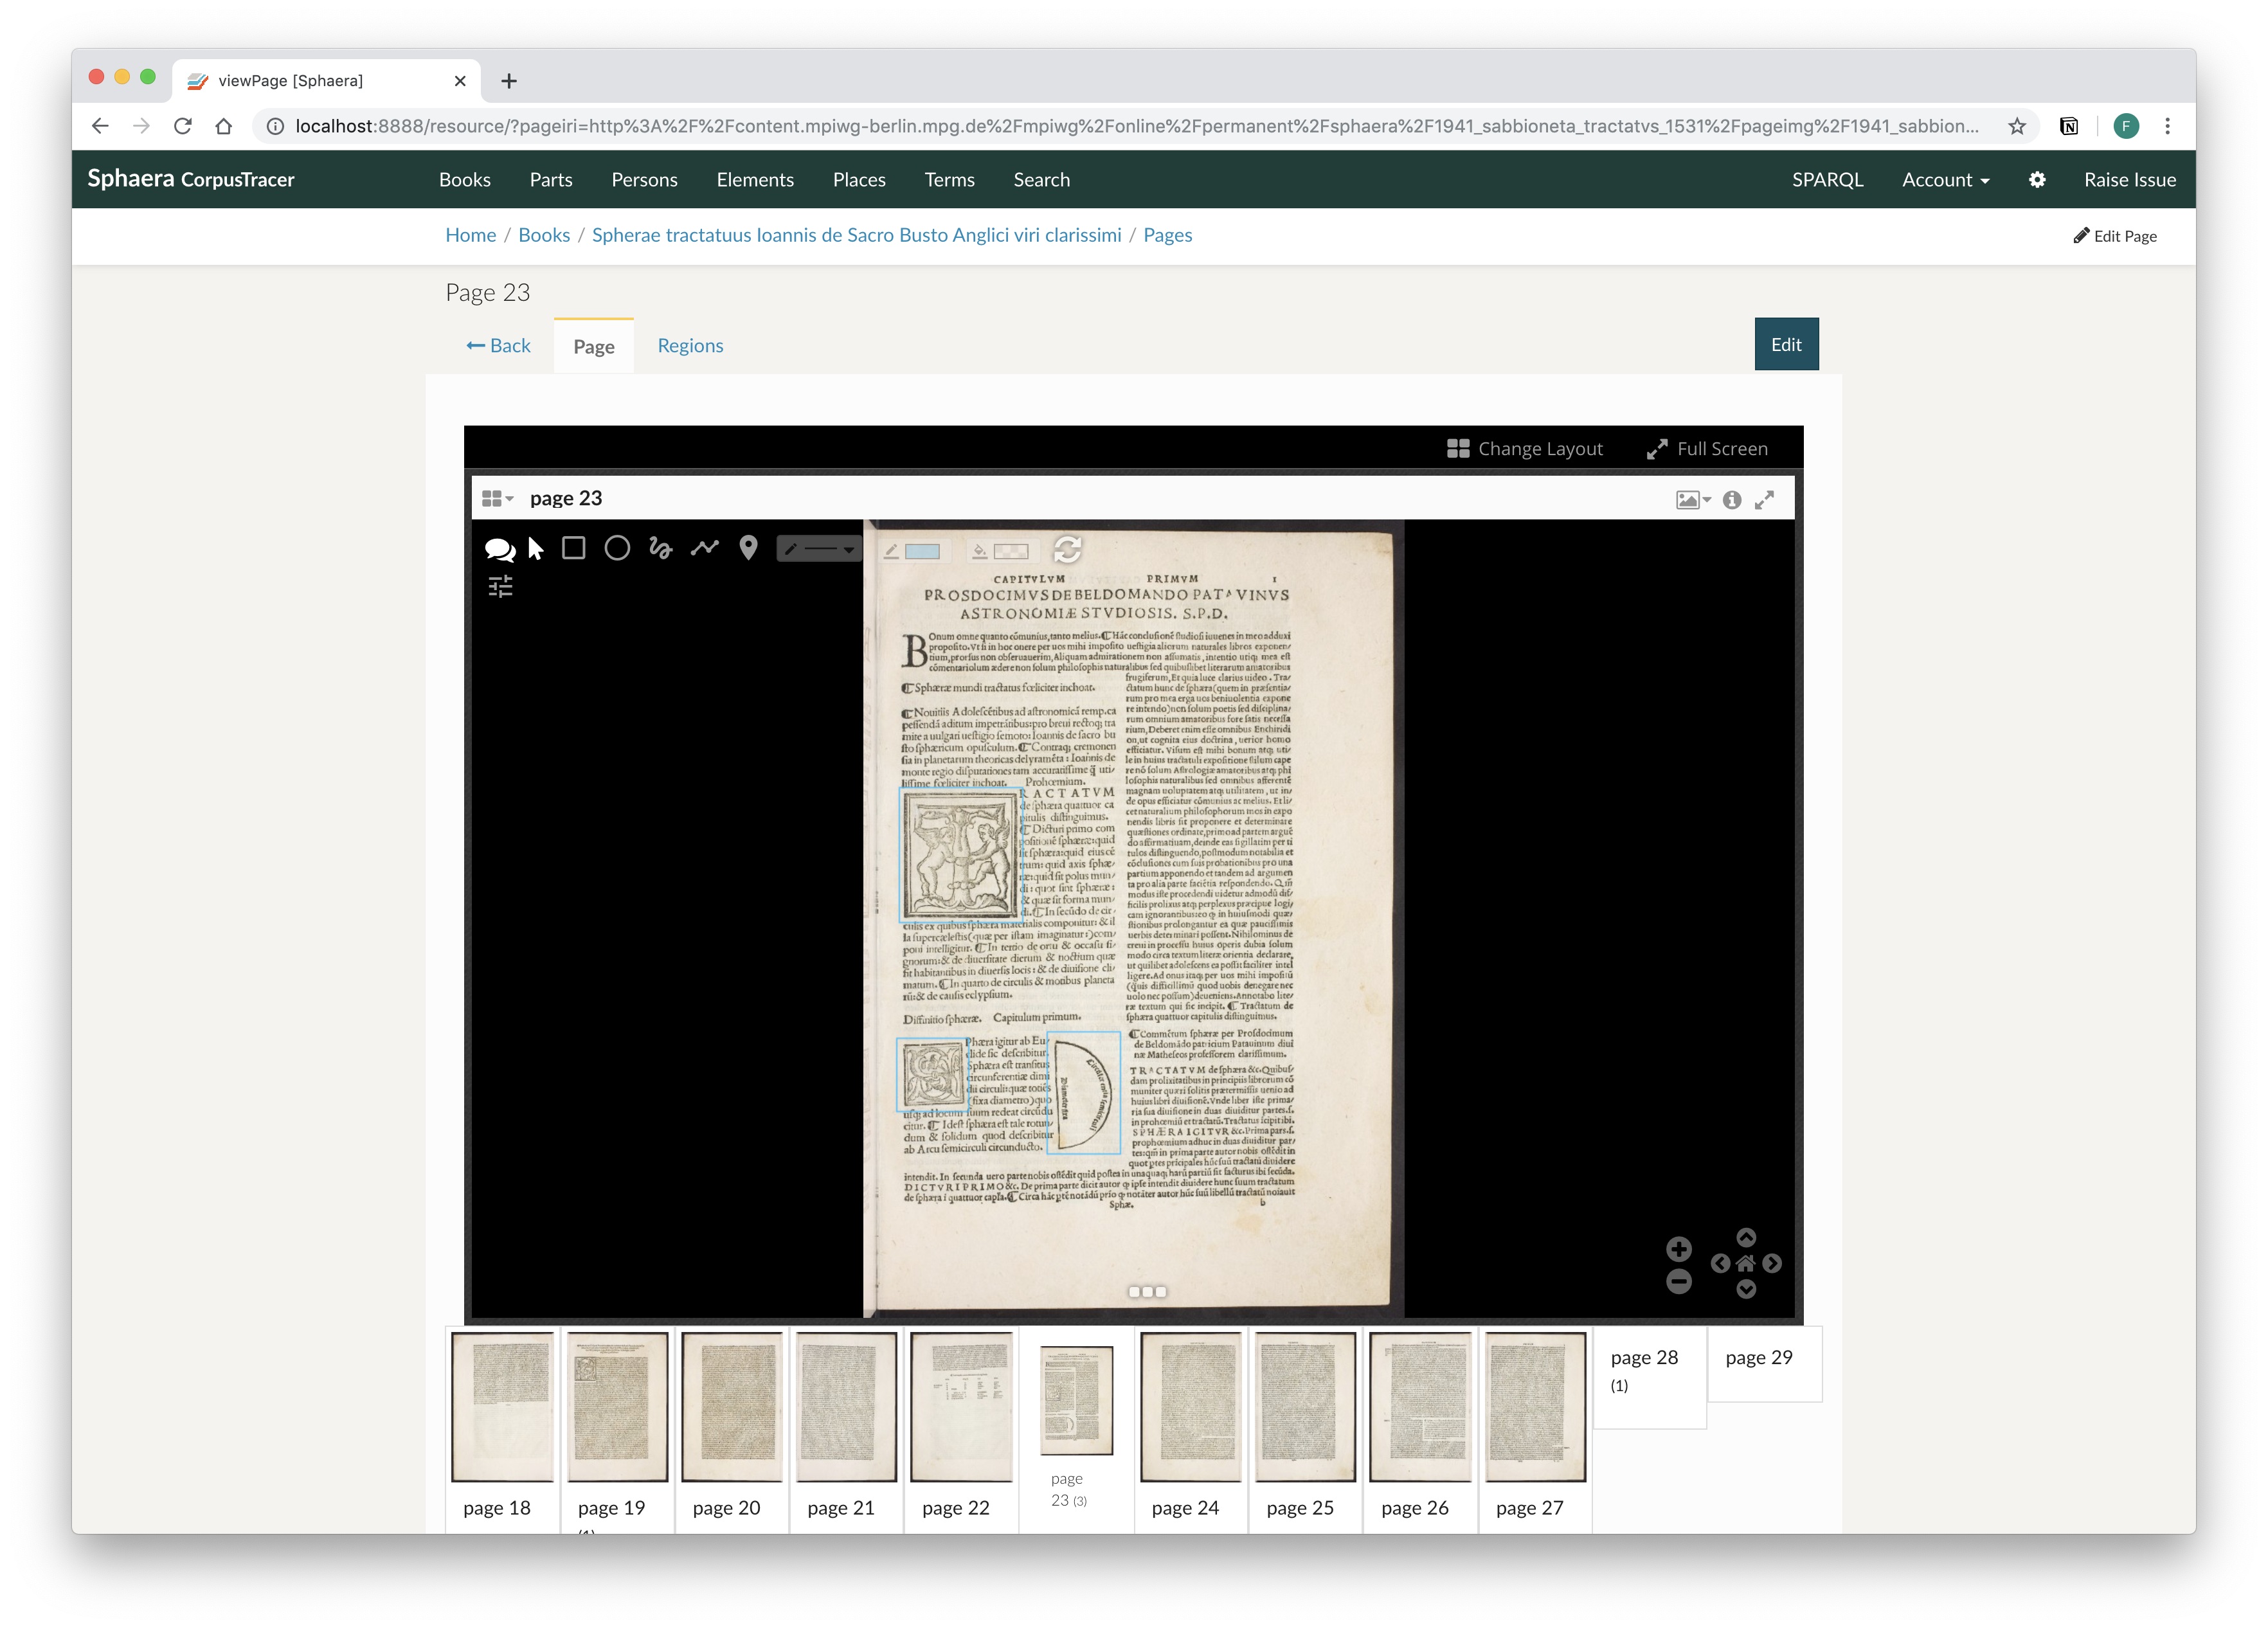Click the blue Edit button
Screen dimensions: 2268x1629
[1786, 344]
